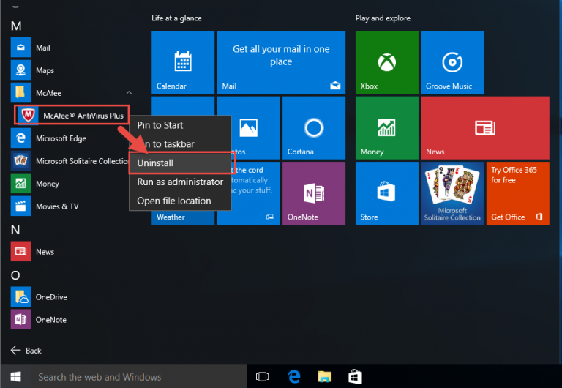Click the Play and explore group title
The width and height of the screenshot is (562, 388).
pyautogui.click(x=383, y=18)
